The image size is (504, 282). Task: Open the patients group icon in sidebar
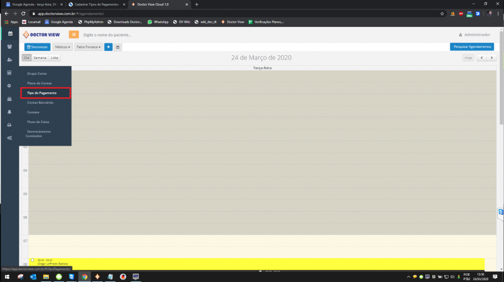(9, 46)
